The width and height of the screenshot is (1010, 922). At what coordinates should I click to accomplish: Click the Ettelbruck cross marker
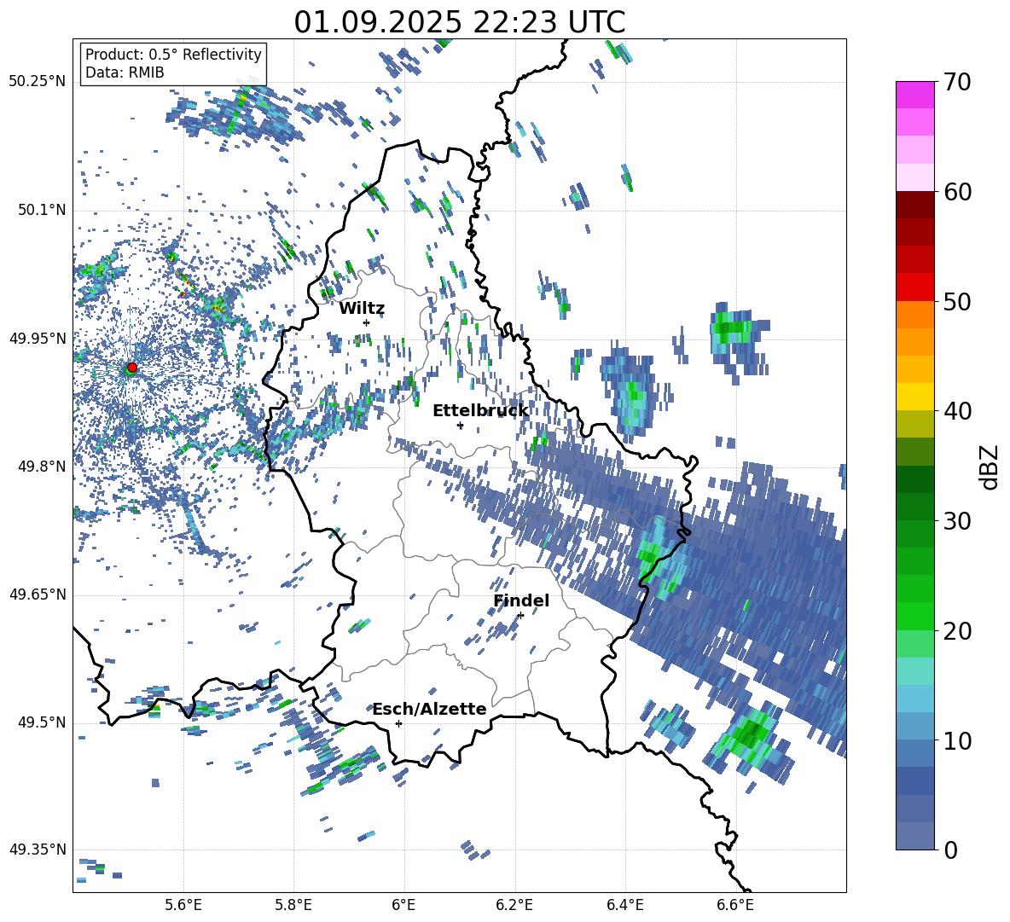(x=460, y=425)
